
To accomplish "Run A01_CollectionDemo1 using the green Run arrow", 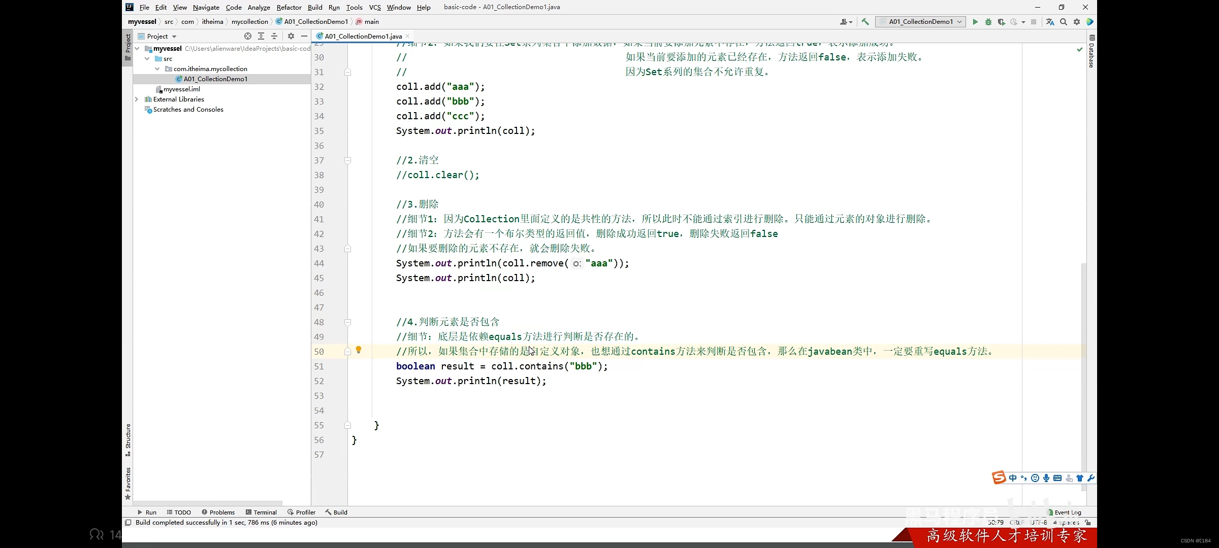I will pyautogui.click(x=975, y=22).
